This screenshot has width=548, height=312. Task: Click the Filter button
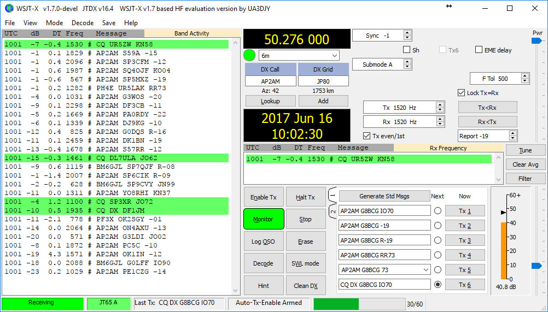525,178
